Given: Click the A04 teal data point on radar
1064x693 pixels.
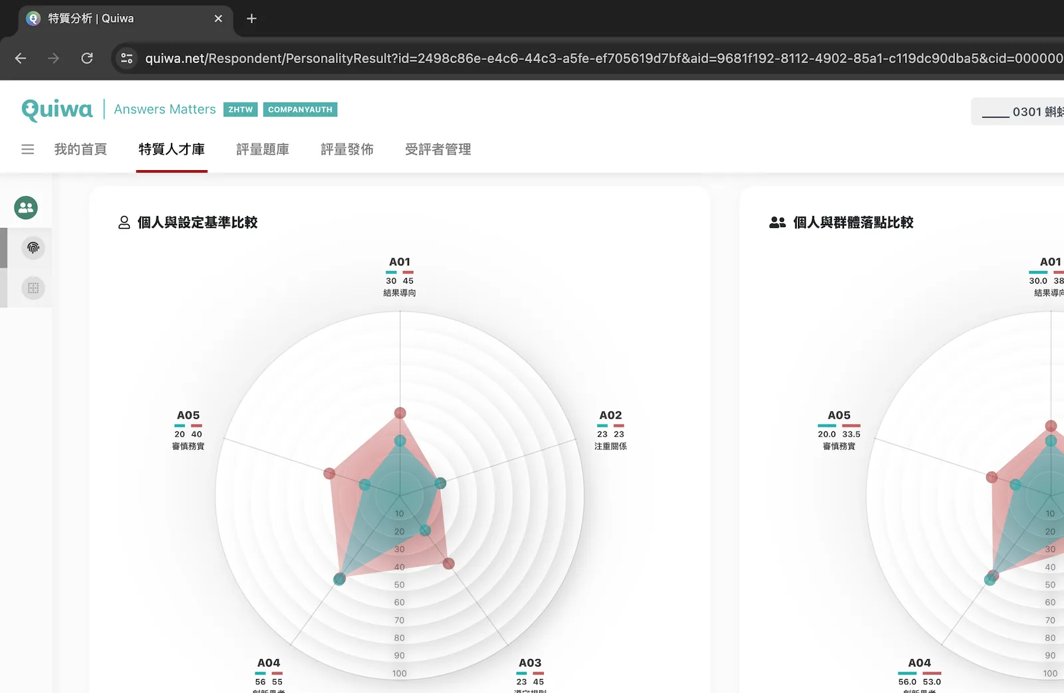Looking at the screenshot, I should coord(339,579).
